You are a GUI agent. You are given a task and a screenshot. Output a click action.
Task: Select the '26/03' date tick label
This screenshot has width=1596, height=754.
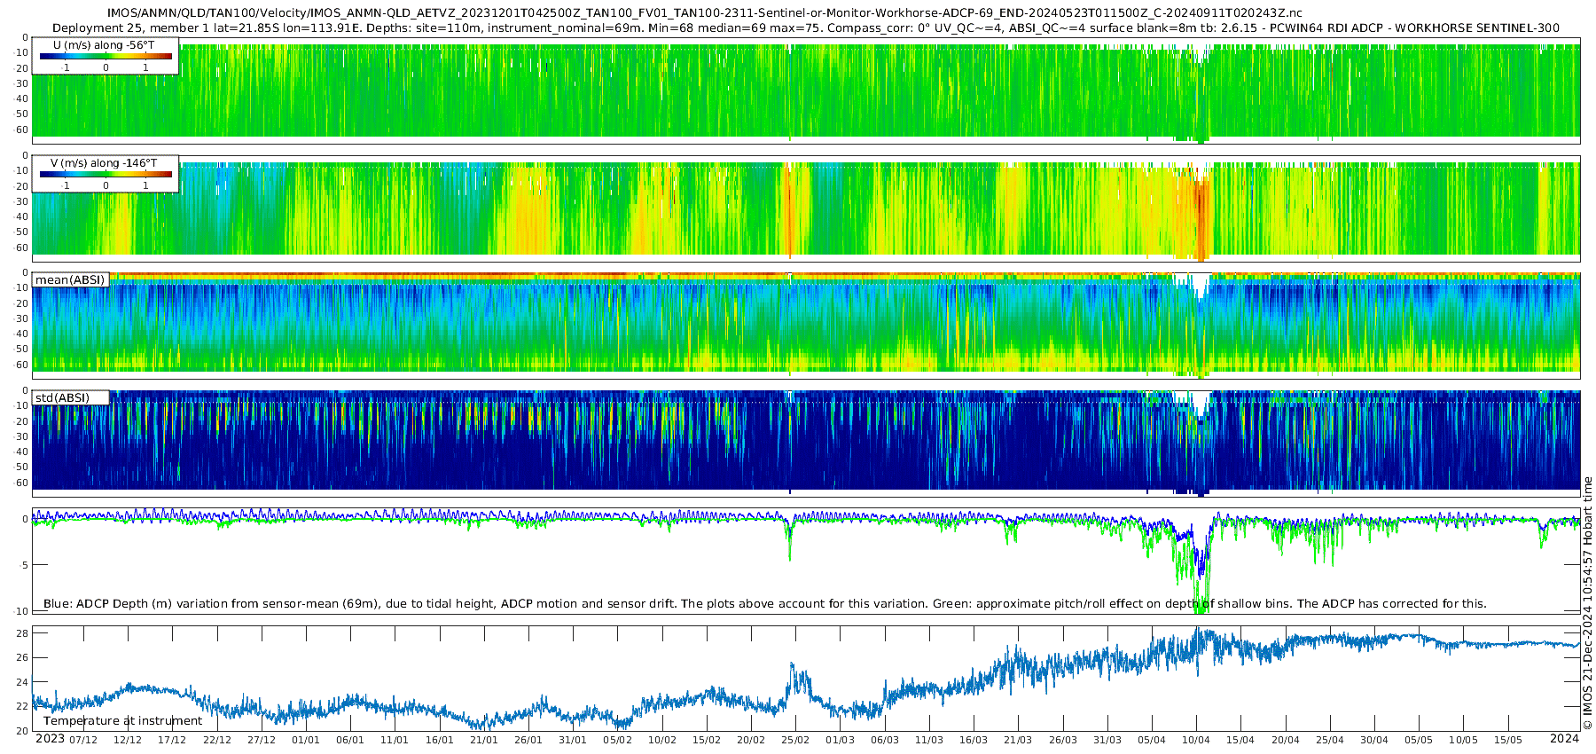click(x=1063, y=741)
